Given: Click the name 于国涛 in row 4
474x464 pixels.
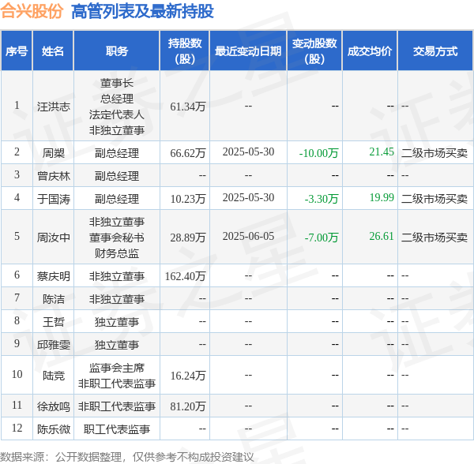Looking at the screenshot, I should tap(53, 199).
